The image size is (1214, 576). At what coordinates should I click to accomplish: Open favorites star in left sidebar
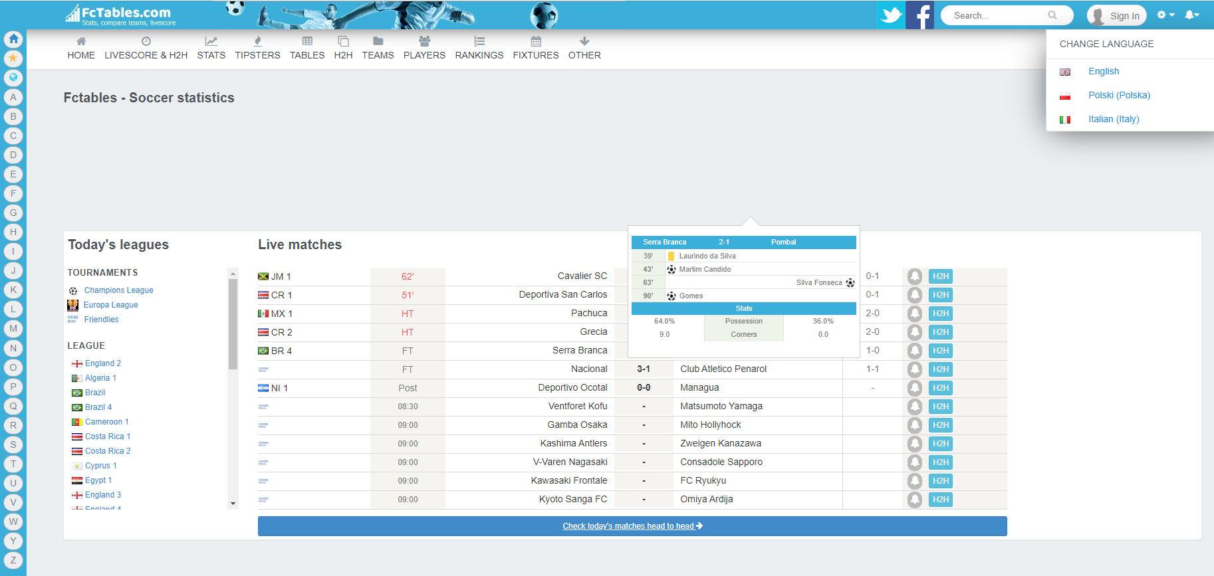[13, 58]
